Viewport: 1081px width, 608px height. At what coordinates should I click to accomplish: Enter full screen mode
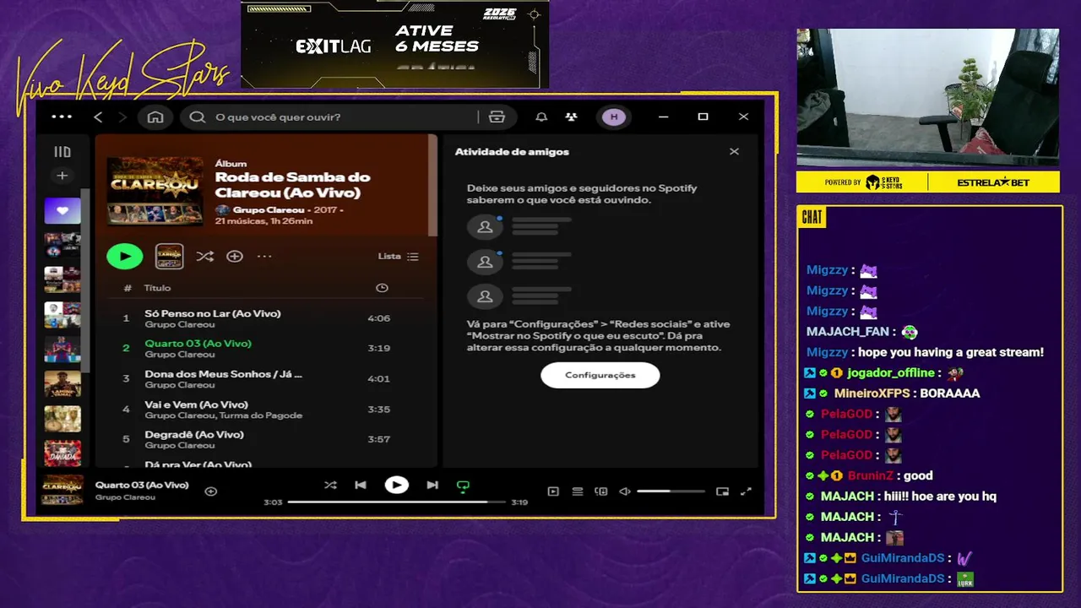coord(746,491)
